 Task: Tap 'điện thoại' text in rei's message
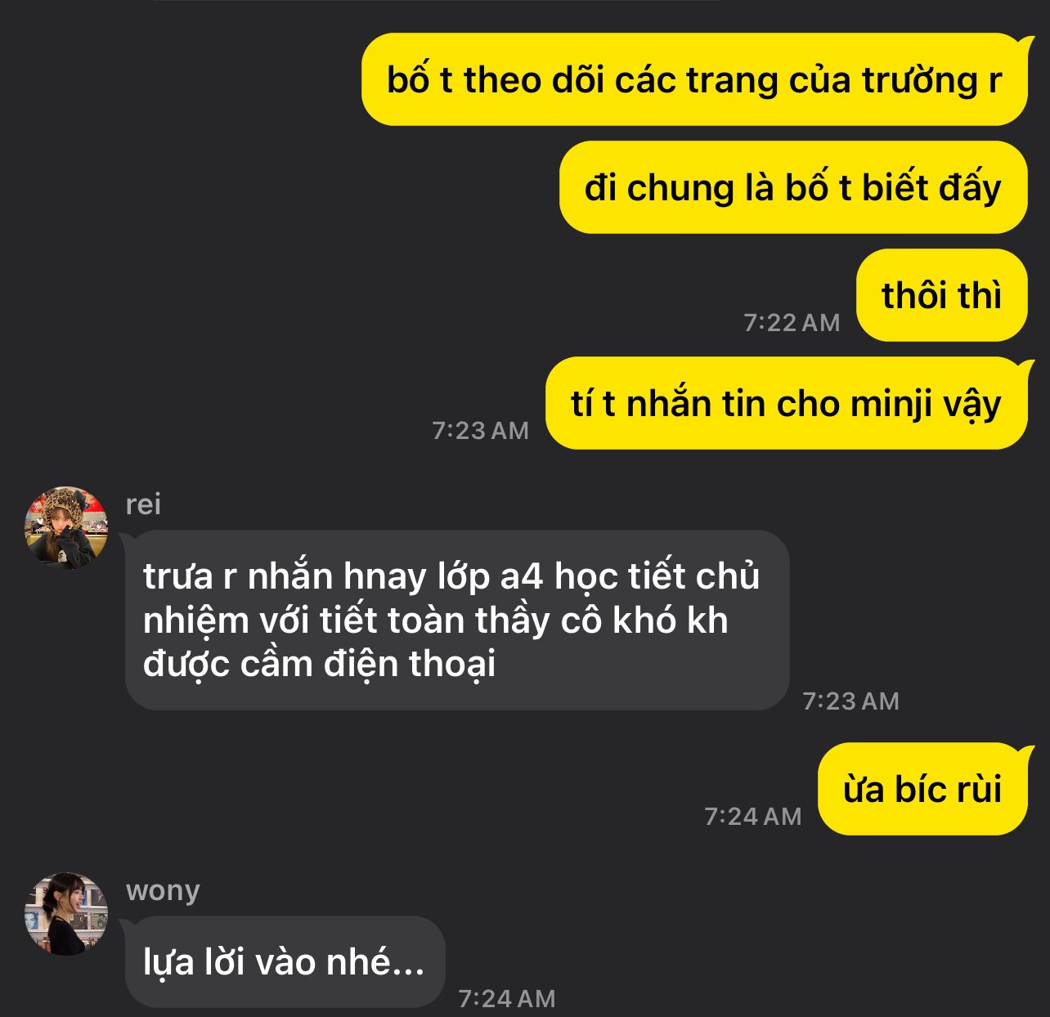pyautogui.click(x=410, y=664)
